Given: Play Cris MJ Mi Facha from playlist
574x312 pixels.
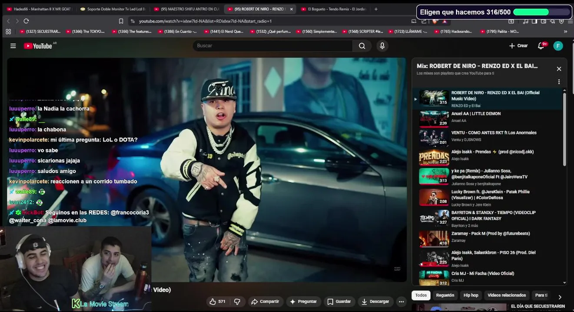Looking at the screenshot, I should point(490,277).
